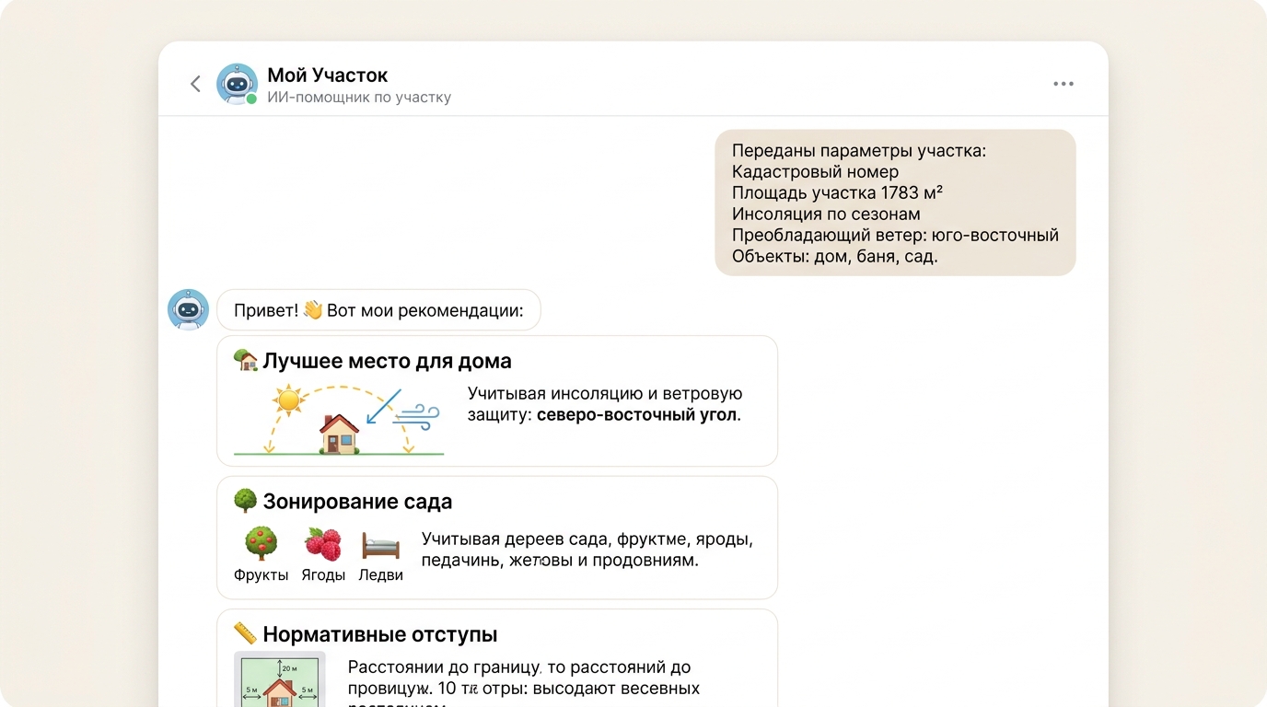Screen dimensions: 1267x707
Task: Open the Лучшее место для дома card heading
Action: tap(387, 360)
